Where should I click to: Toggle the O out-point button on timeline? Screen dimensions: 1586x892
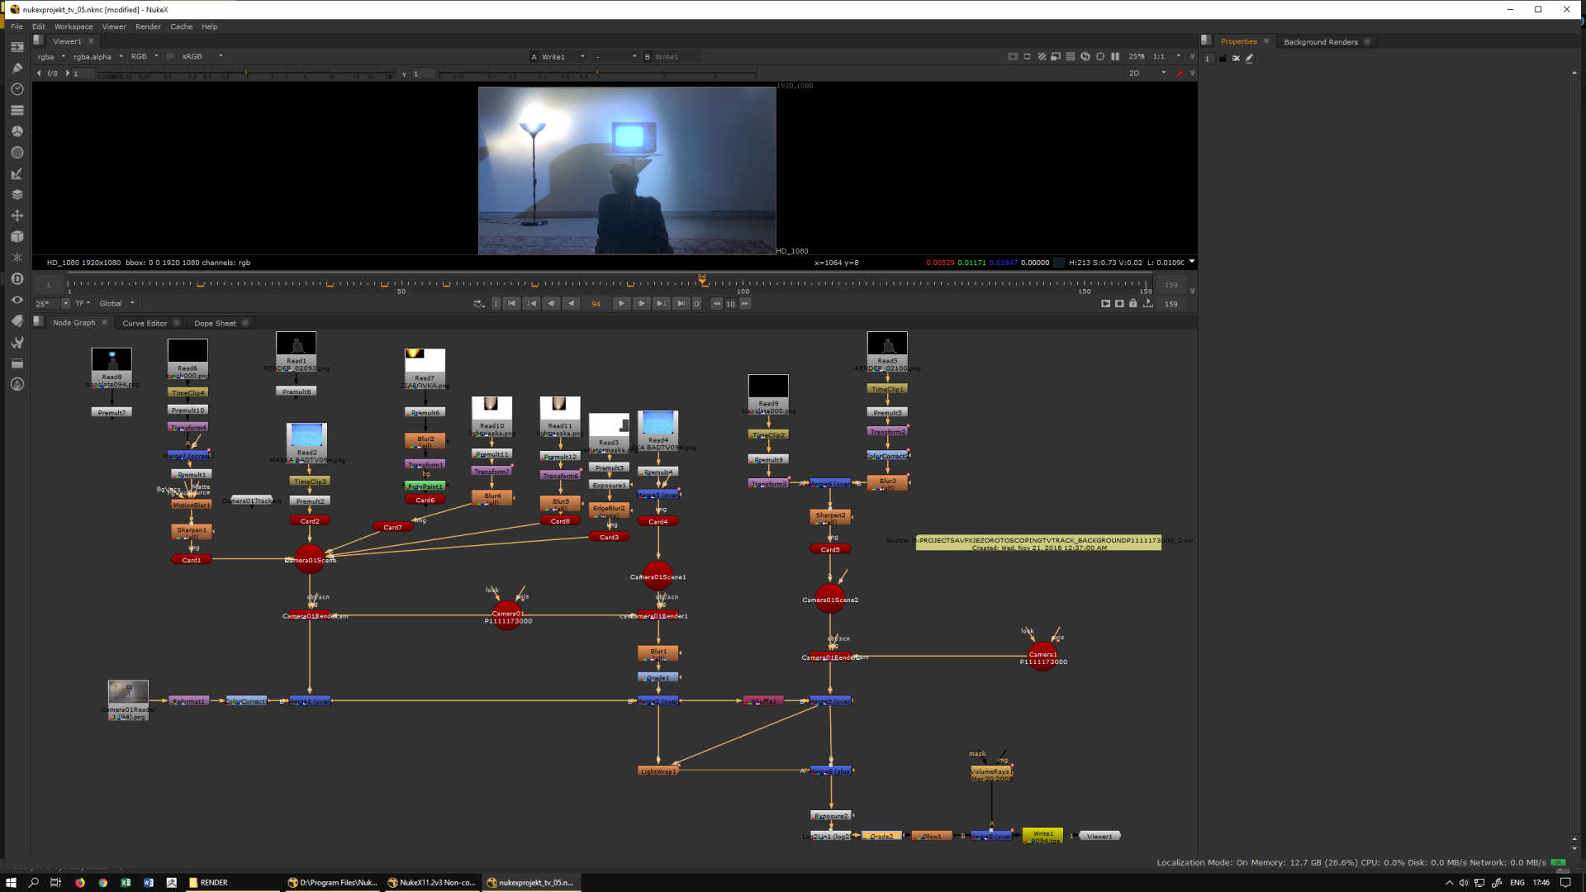point(696,304)
